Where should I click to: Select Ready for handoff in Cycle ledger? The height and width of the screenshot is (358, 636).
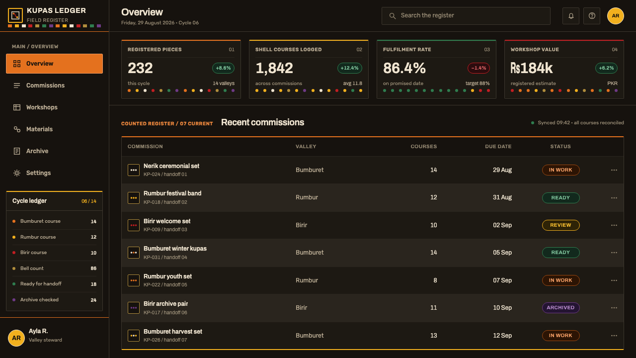point(55,284)
